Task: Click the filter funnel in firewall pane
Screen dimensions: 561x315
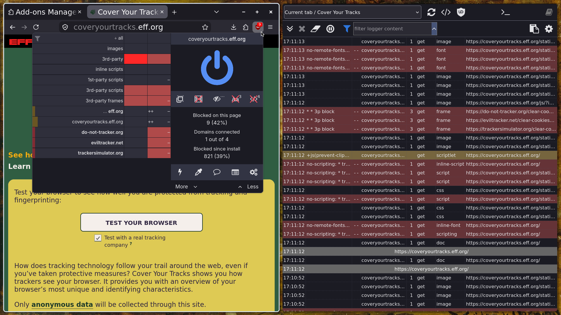Action: 37,38
